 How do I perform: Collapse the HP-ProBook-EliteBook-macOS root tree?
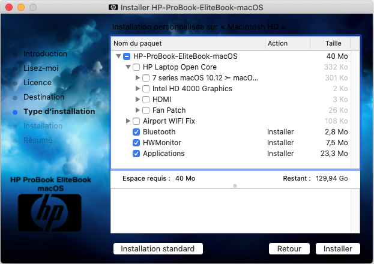[x=118, y=56]
